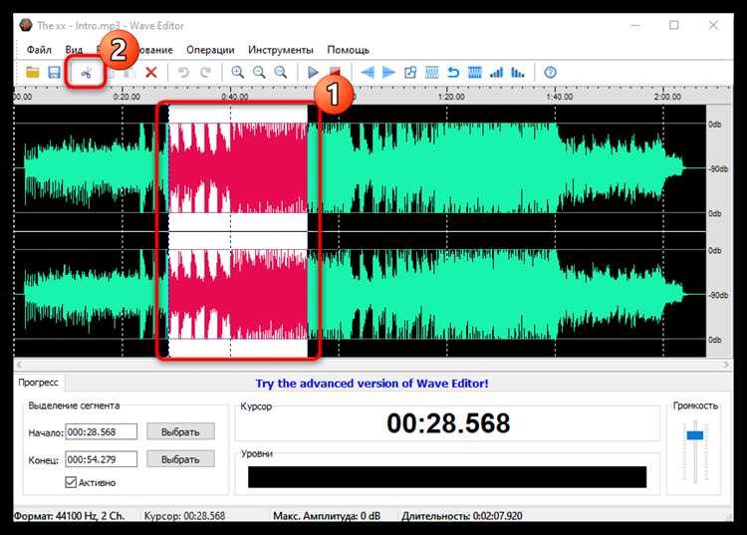Open the Вид menu
The image size is (747, 535).
[x=74, y=50]
